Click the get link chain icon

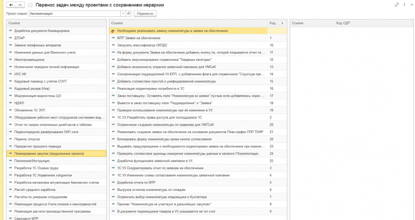397,4
